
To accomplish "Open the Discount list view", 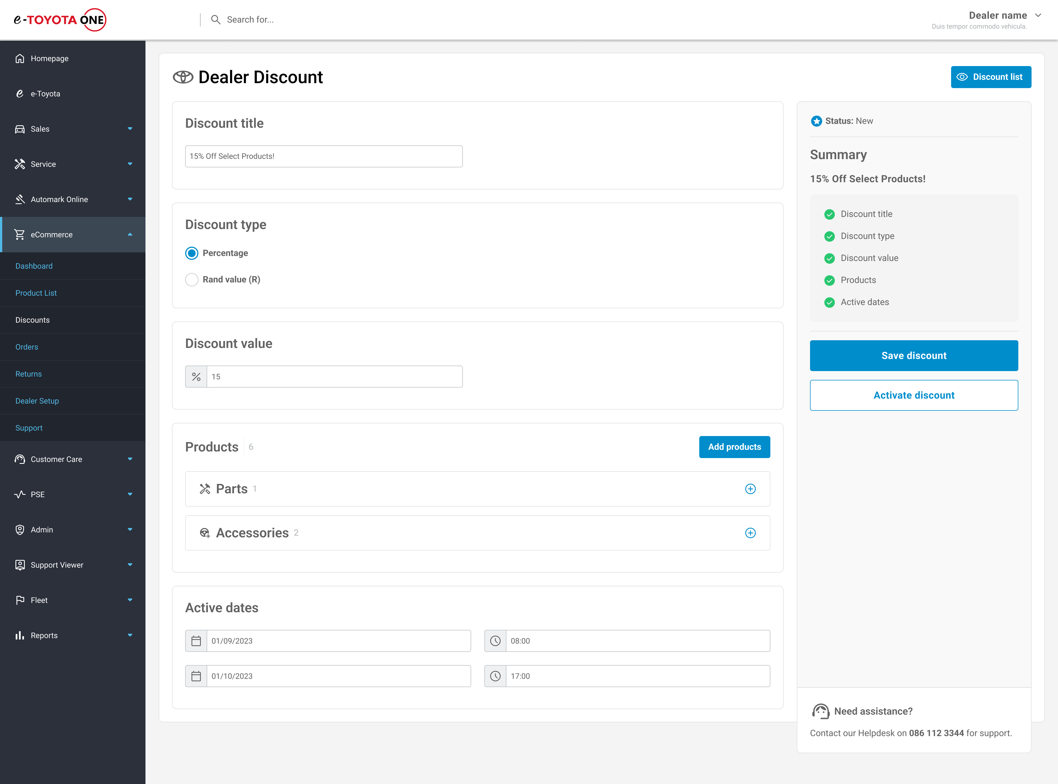I will click(990, 77).
